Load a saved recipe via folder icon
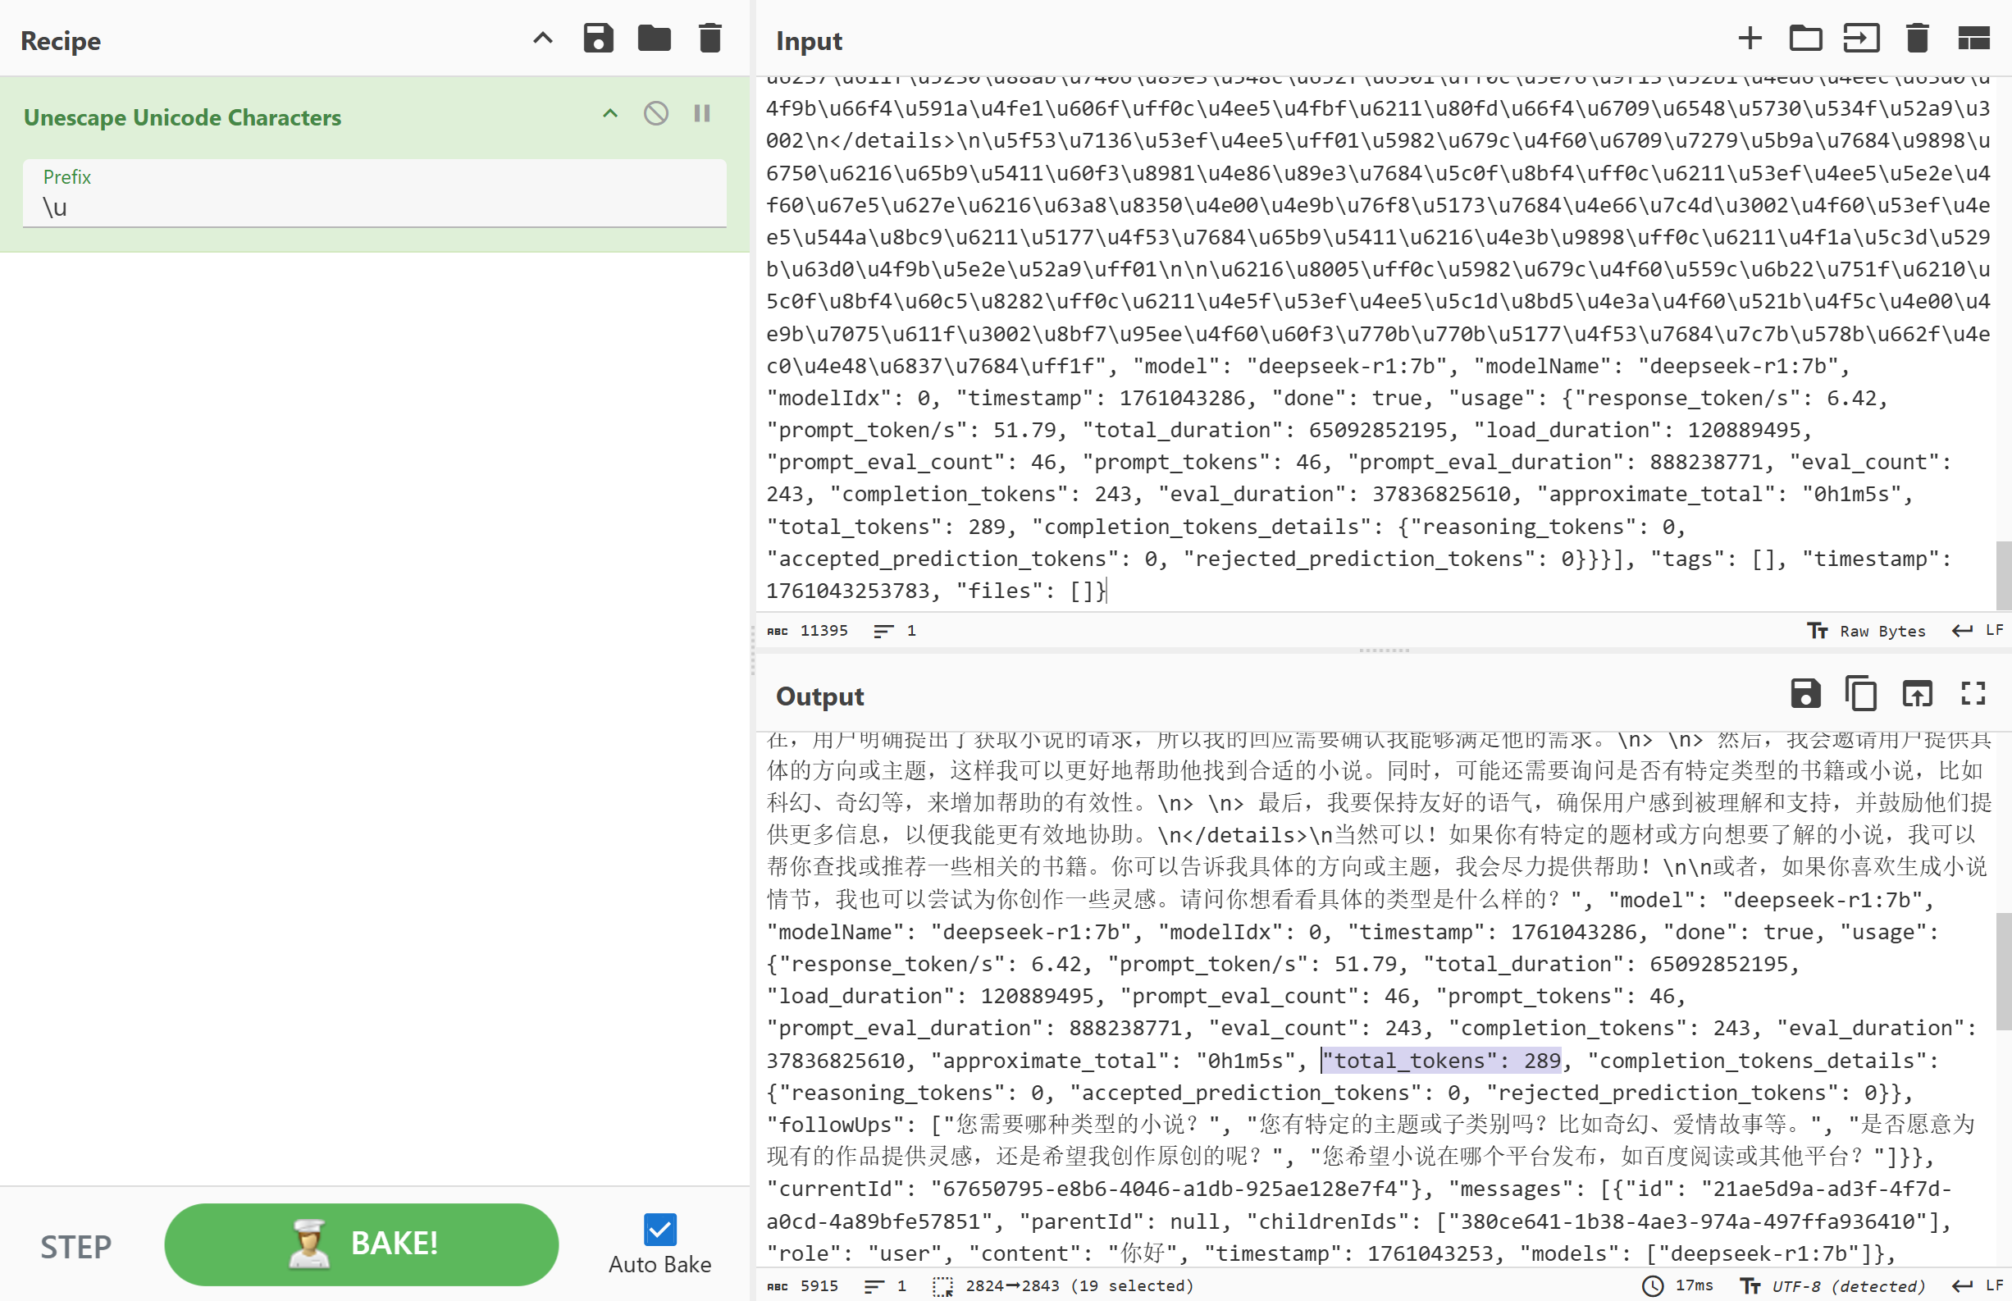Image resolution: width=2012 pixels, height=1301 pixels. coord(654,39)
